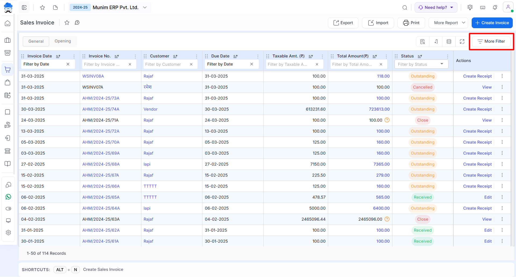Viewport: 516px width, 277px height.
Task: Sort by Total Amount column icon
Action: [x=375, y=56]
